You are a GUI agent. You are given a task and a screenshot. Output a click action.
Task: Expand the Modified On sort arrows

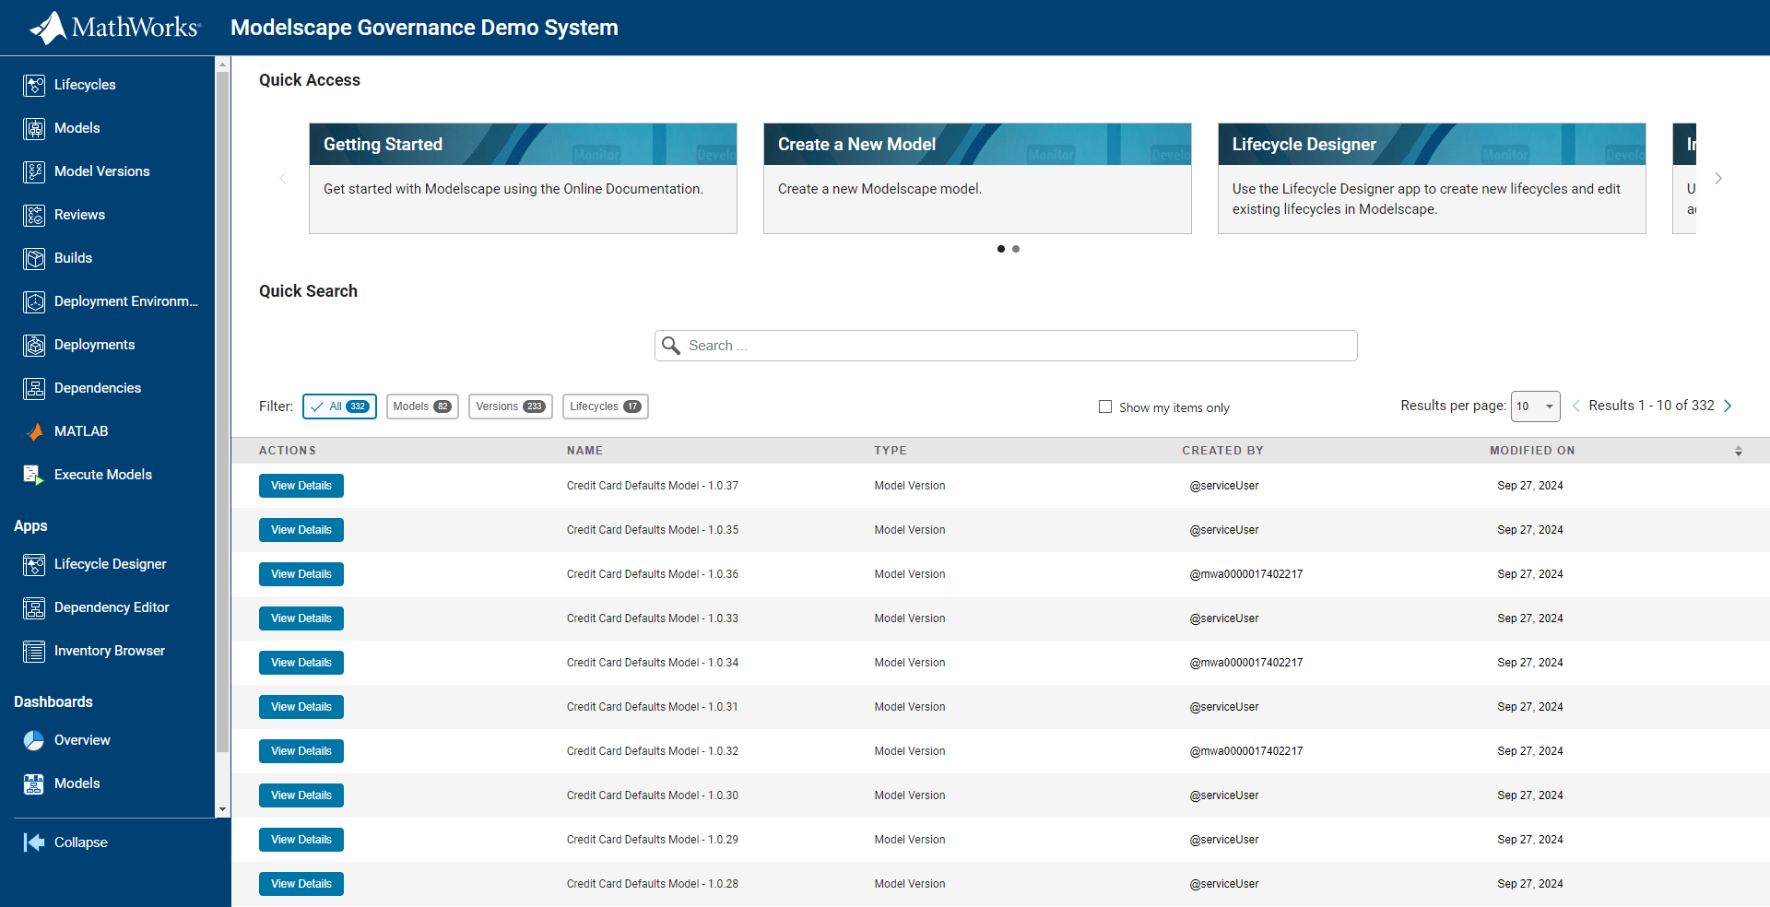1739,451
